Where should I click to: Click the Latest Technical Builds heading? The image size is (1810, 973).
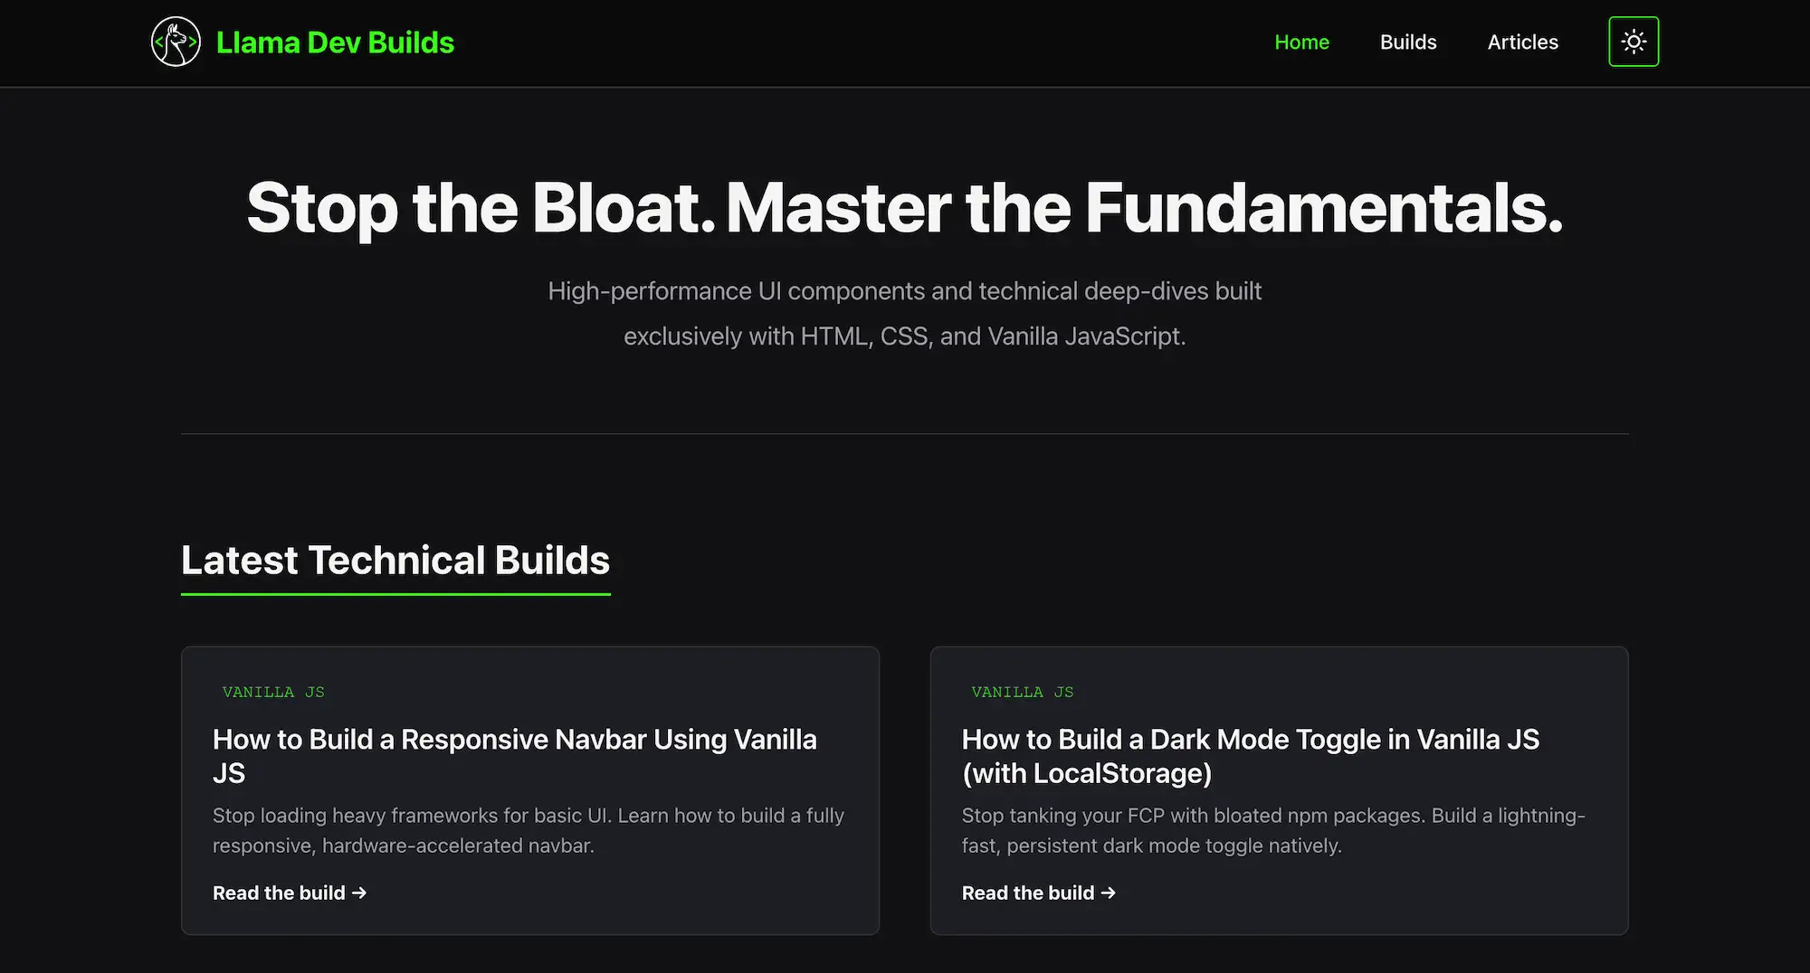395,560
